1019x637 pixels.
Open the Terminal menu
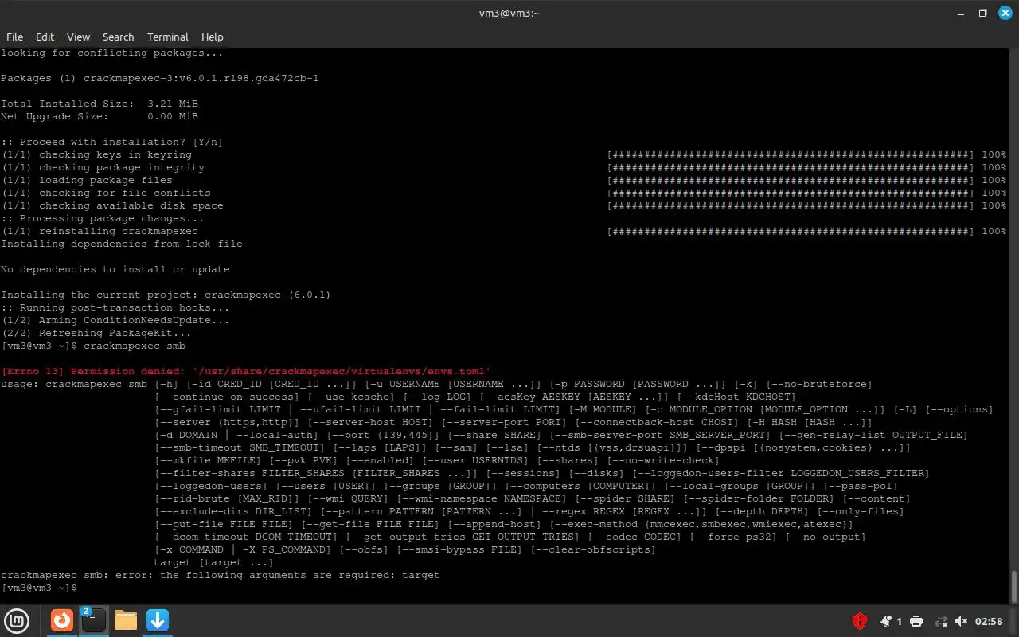tap(168, 37)
